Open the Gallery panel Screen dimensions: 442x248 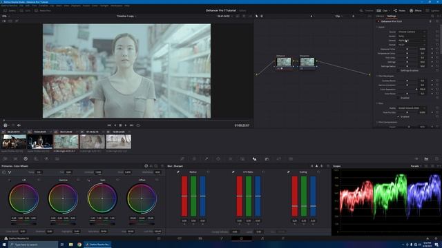click(10, 10)
